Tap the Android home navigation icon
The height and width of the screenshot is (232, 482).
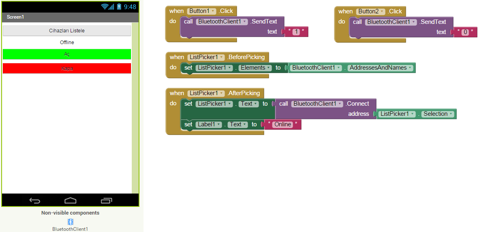(x=71, y=200)
